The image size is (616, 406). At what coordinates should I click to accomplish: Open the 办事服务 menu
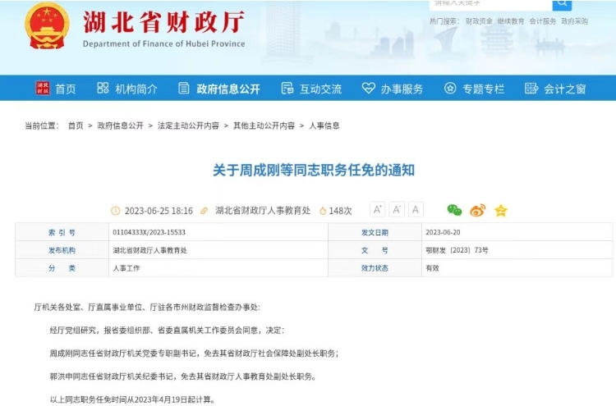402,89
